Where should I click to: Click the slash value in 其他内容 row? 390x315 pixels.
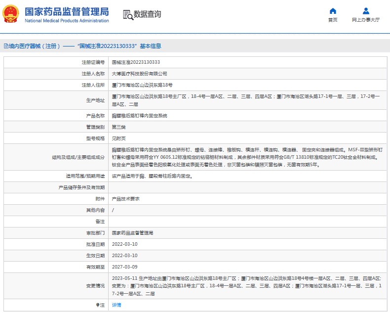click(113, 210)
